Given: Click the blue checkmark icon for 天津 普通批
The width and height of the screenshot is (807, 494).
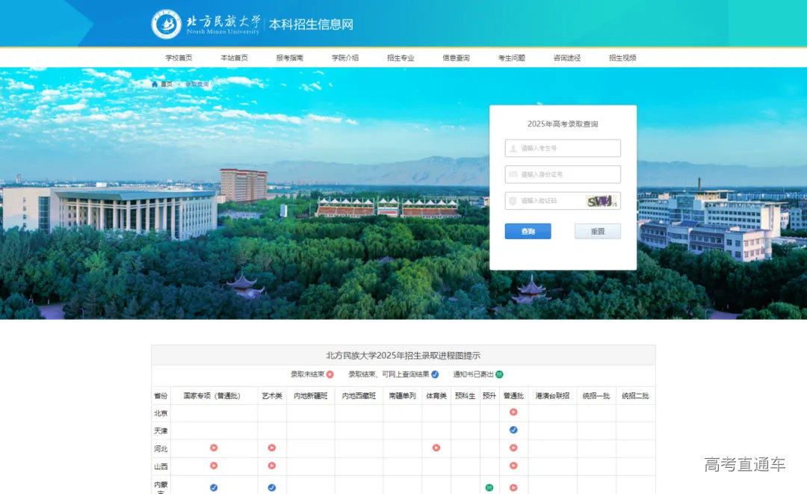Looking at the screenshot, I should 513,430.
